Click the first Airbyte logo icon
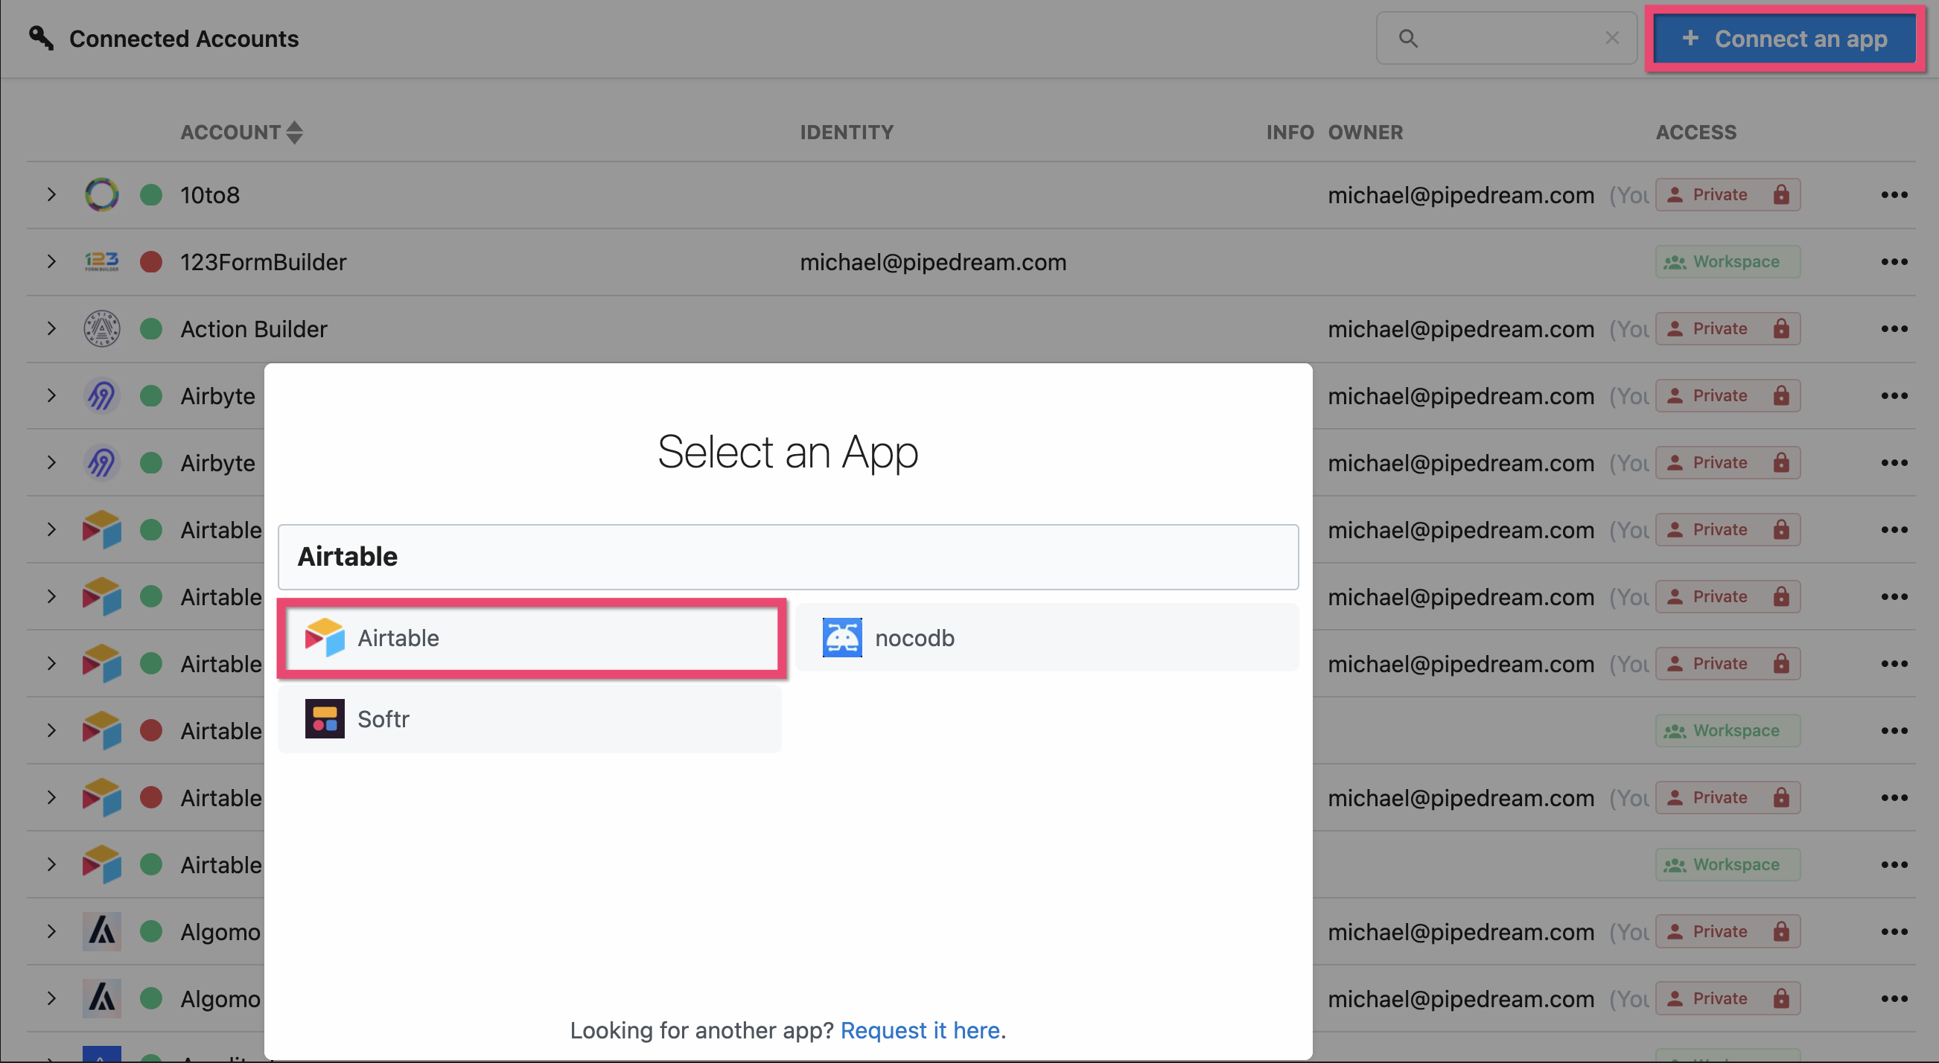The image size is (1939, 1063). tap(101, 396)
